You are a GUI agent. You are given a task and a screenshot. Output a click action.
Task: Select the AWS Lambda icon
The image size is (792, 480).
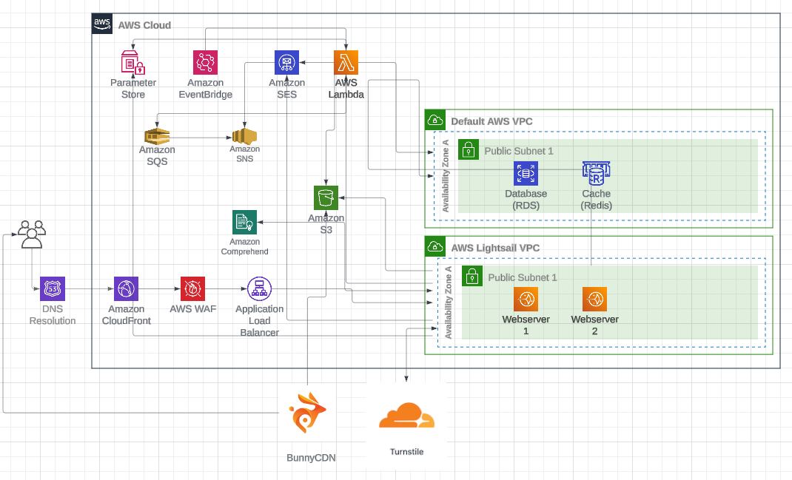coord(346,63)
